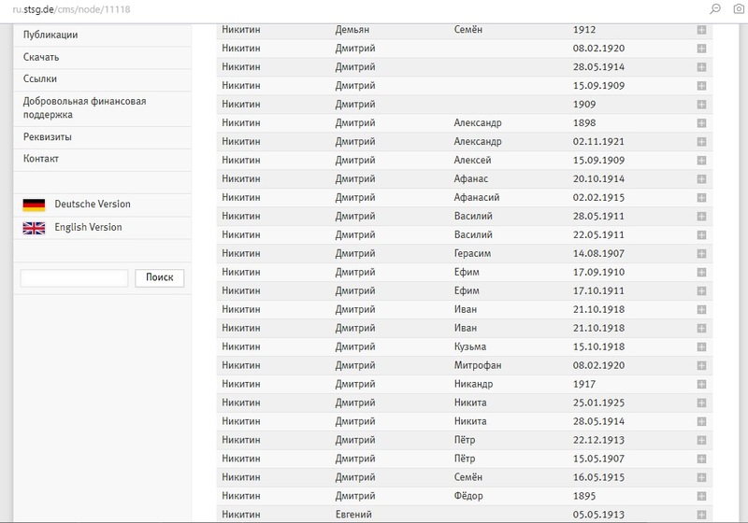Screen dimensions: 748x523
Task: Open the Скачать menu item
Action: [x=41, y=57]
